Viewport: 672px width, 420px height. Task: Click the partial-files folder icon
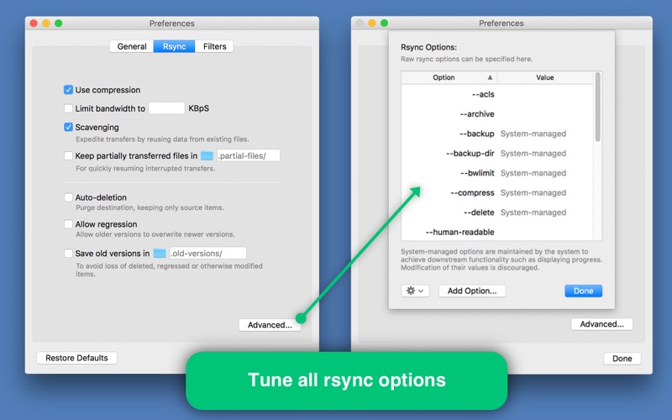pyautogui.click(x=207, y=155)
